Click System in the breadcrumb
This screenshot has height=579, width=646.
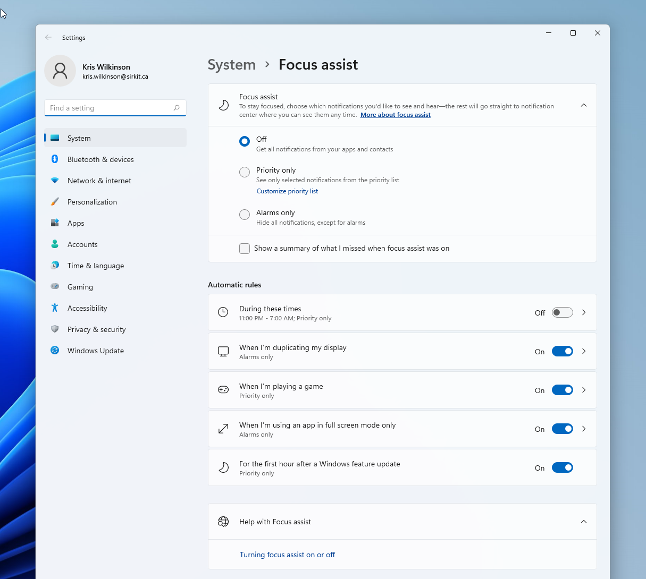coord(231,65)
